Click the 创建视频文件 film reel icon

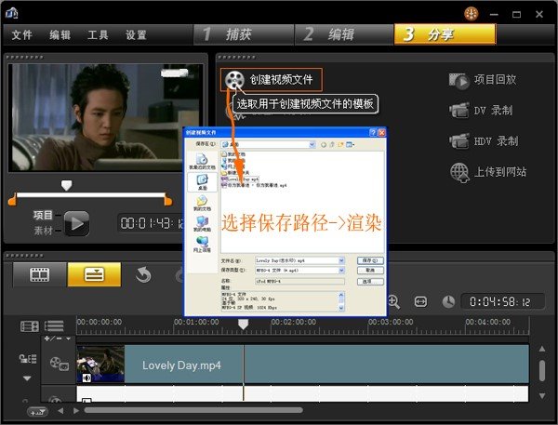pos(236,80)
